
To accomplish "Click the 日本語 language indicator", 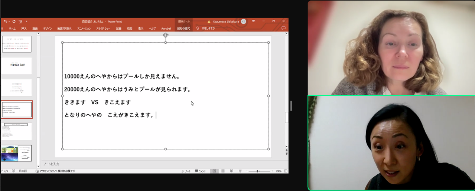I will click(23, 171).
